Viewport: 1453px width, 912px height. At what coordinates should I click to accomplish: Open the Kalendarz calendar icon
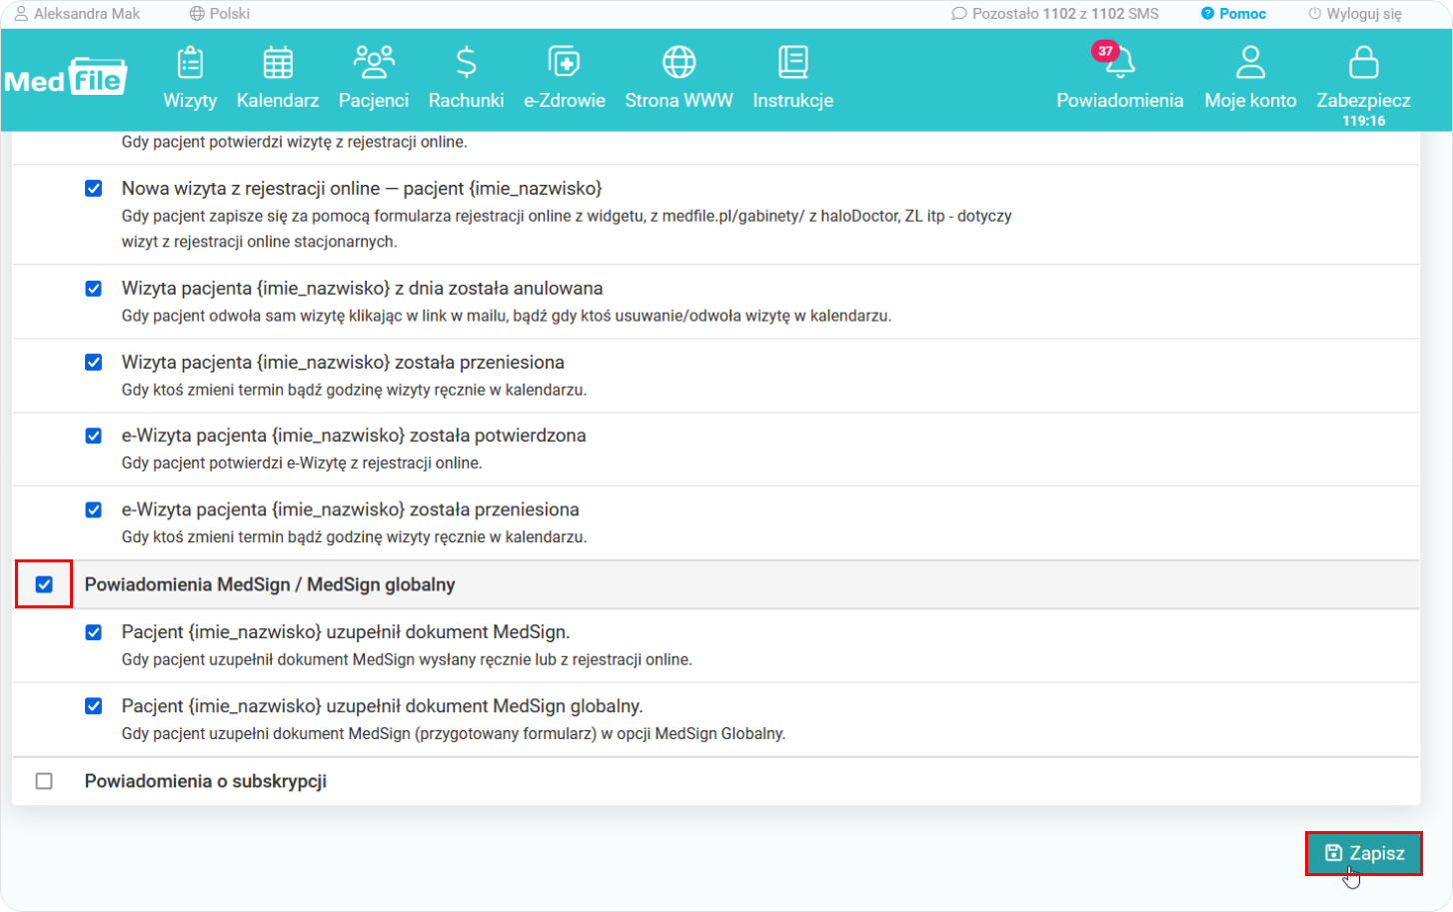tap(278, 62)
